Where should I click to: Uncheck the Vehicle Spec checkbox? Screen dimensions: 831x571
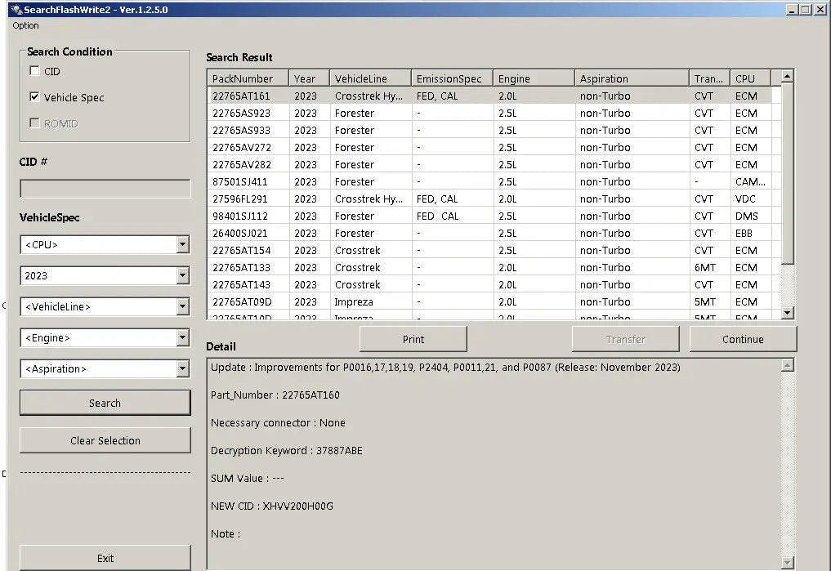click(x=34, y=97)
